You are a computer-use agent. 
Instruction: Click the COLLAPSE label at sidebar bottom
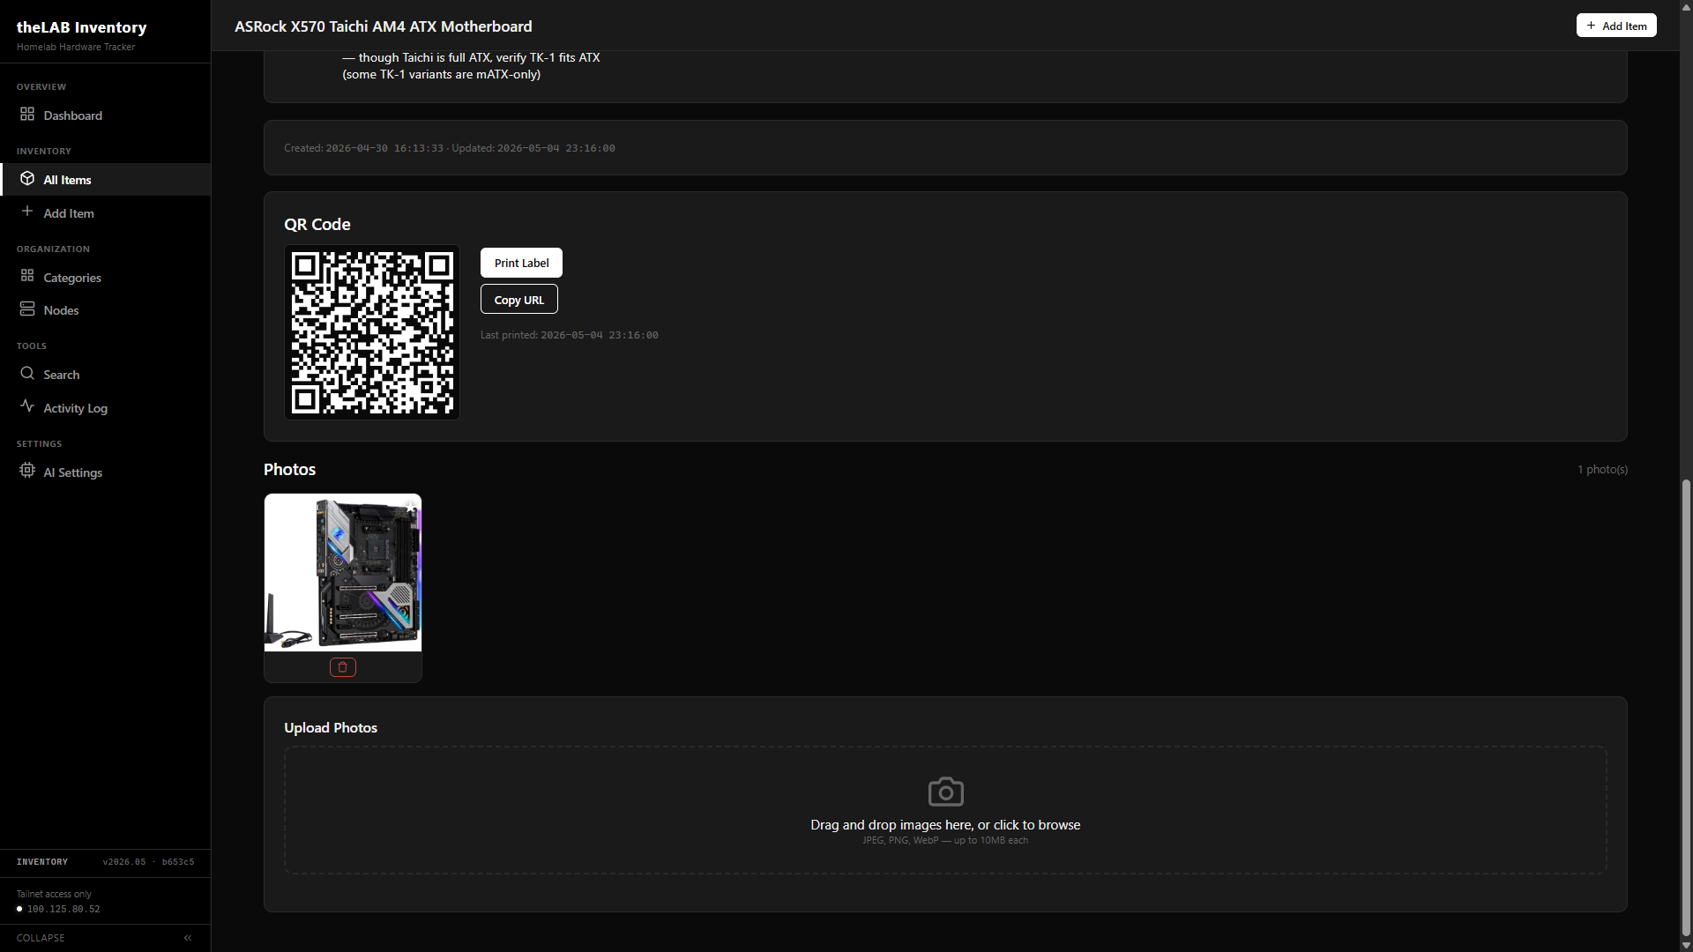click(x=41, y=938)
